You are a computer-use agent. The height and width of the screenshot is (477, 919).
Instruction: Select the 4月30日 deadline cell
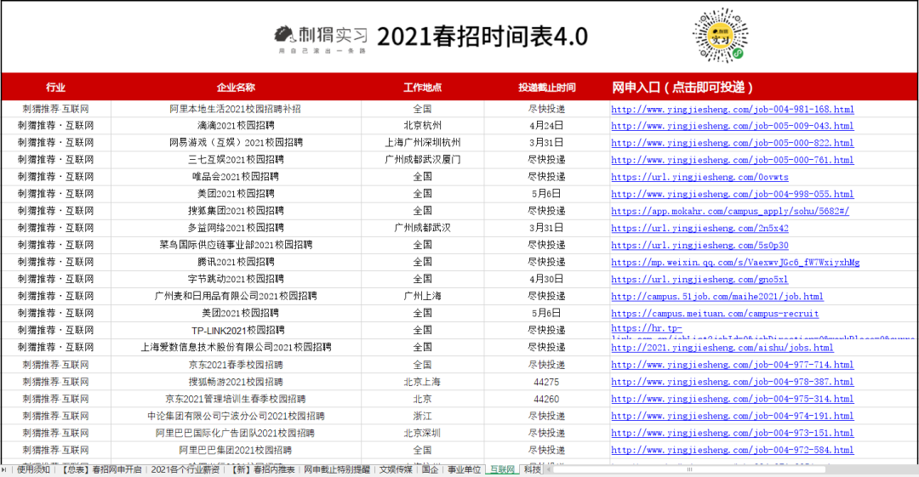[x=547, y=279]
